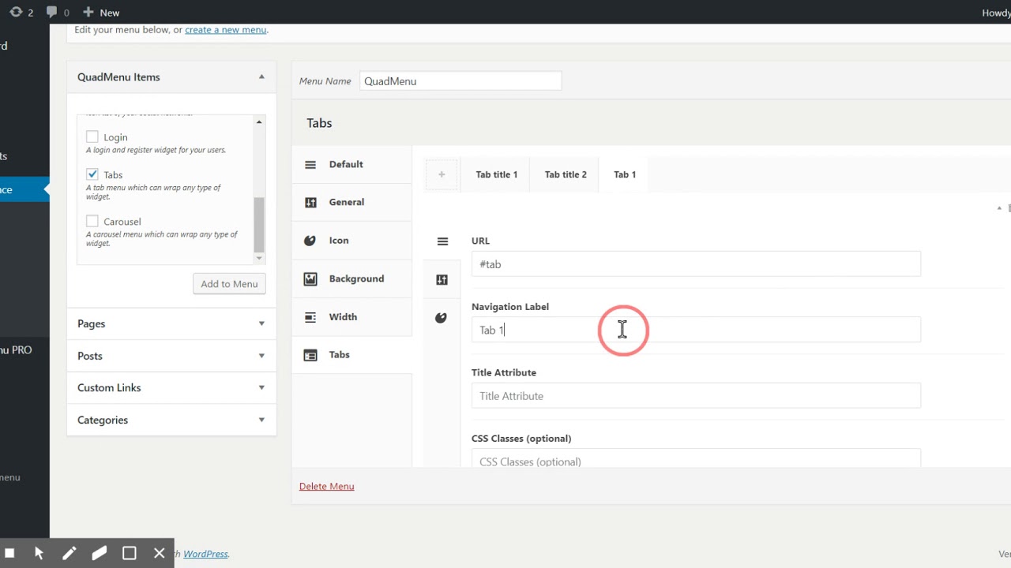Select the pen annotation tool
This screenshot has width=1011, height=568.
pyautogui.click(x=69, y=553)
